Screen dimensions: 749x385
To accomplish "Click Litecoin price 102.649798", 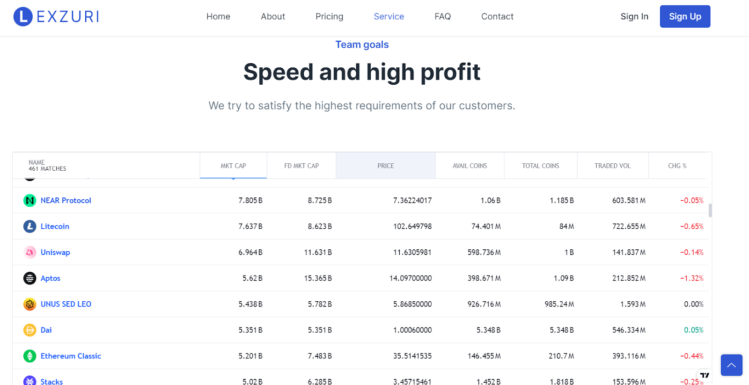I will pos(412,226).
